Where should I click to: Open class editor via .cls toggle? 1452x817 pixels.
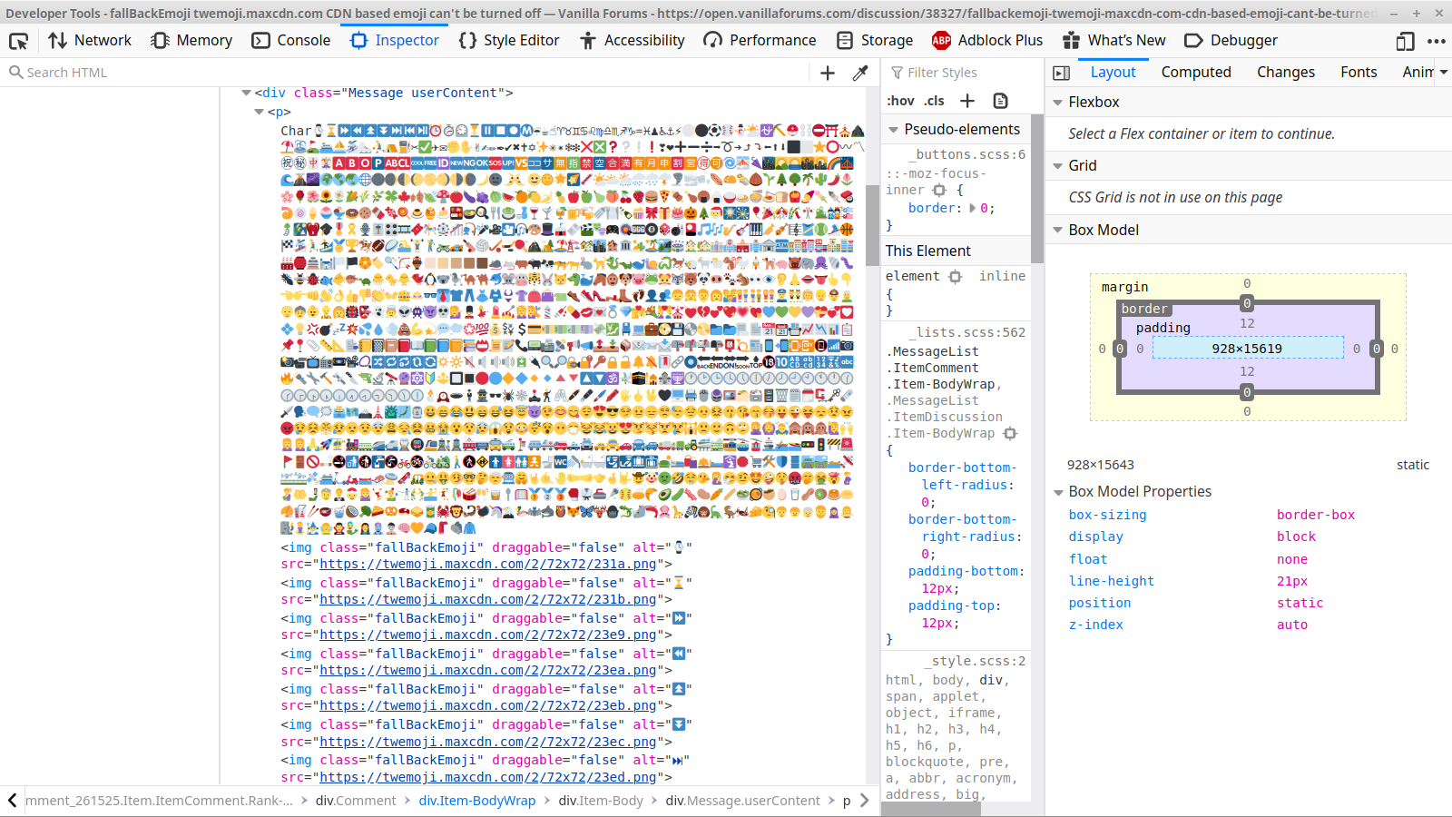pyautogui.click(x=934, y=101)
